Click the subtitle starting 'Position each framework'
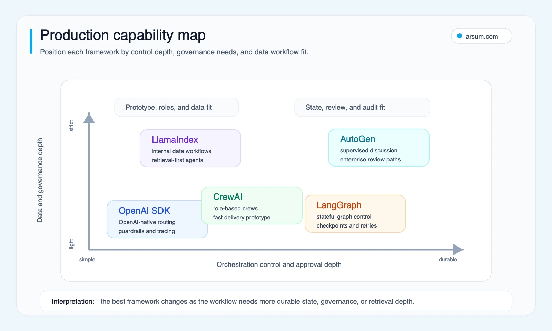The height and width of the screenshot is (331, 552). click(174, 52)
